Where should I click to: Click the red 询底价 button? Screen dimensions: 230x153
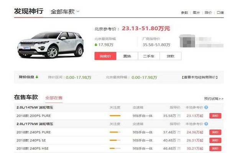[x=105, y=56]
